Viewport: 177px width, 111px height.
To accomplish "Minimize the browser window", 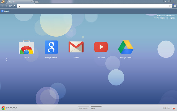I will 165,1.
